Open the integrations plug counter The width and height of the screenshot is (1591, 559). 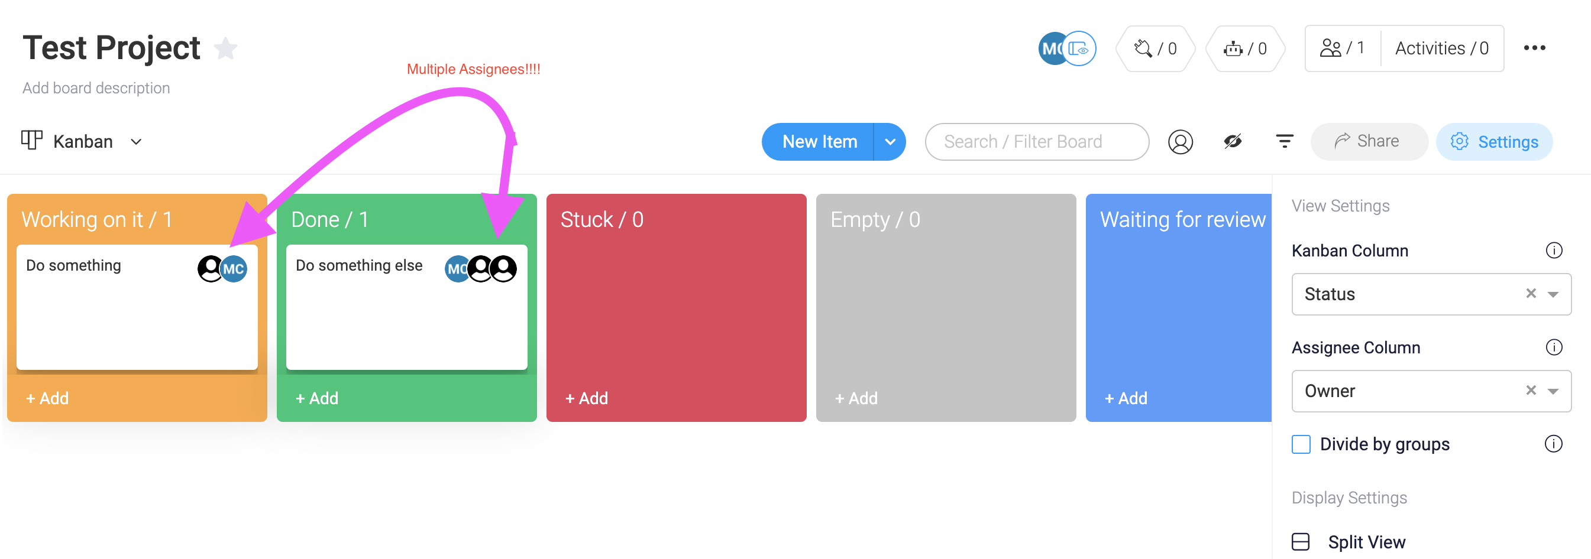(1155, 48)
